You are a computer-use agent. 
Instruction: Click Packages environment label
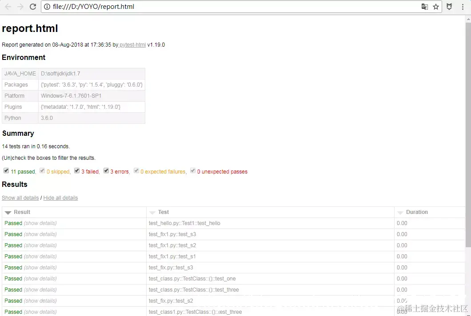pyautogui.click(x=16, y=85)
